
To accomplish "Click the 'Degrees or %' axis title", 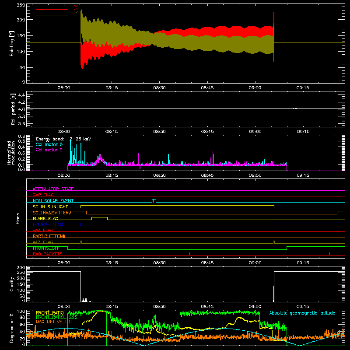I will click(12, 328).
